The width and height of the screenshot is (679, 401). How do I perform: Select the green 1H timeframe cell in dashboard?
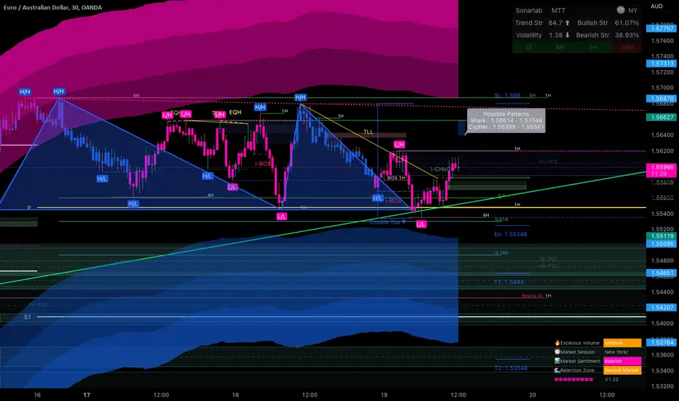[593, 47]
